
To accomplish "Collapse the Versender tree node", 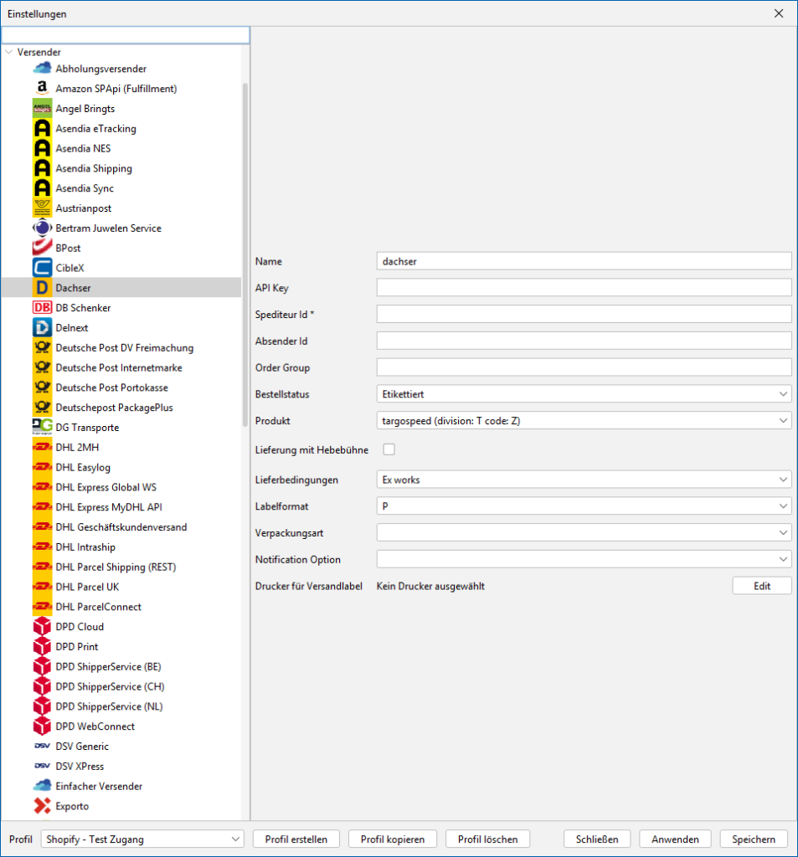I will coord(9,52).
